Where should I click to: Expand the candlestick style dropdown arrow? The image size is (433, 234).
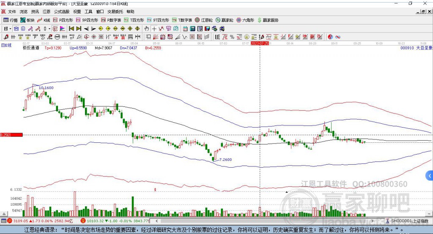click(x=49, y=29)
